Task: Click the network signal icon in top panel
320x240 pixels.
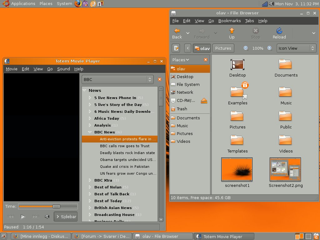Action: coord(265,4)
